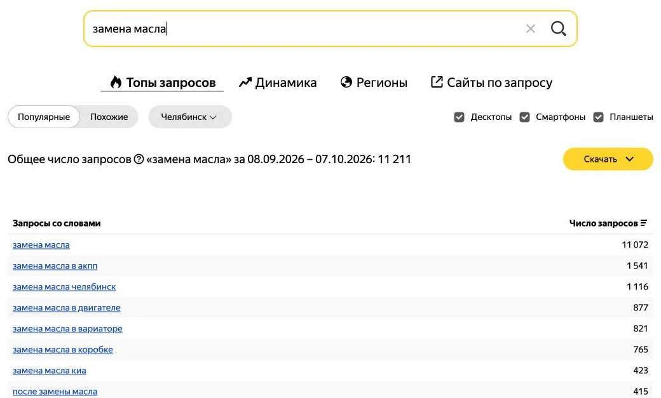
Task: Select the request count 765
Action: coord(641,350)
